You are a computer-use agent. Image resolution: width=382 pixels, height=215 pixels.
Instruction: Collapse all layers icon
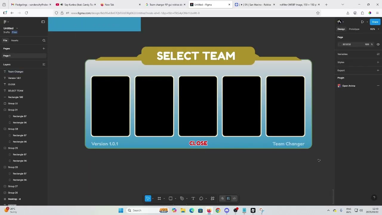point(44,64)
